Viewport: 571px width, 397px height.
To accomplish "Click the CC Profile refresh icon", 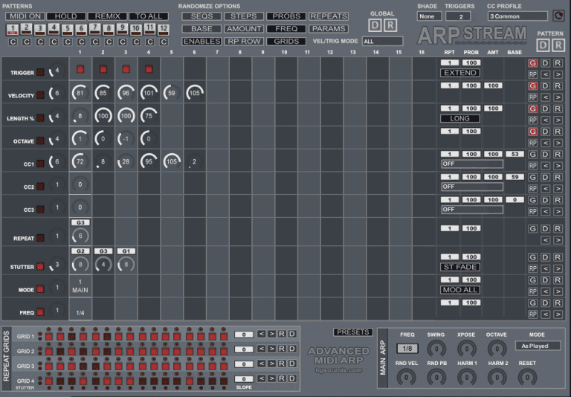I will (558, 16).
